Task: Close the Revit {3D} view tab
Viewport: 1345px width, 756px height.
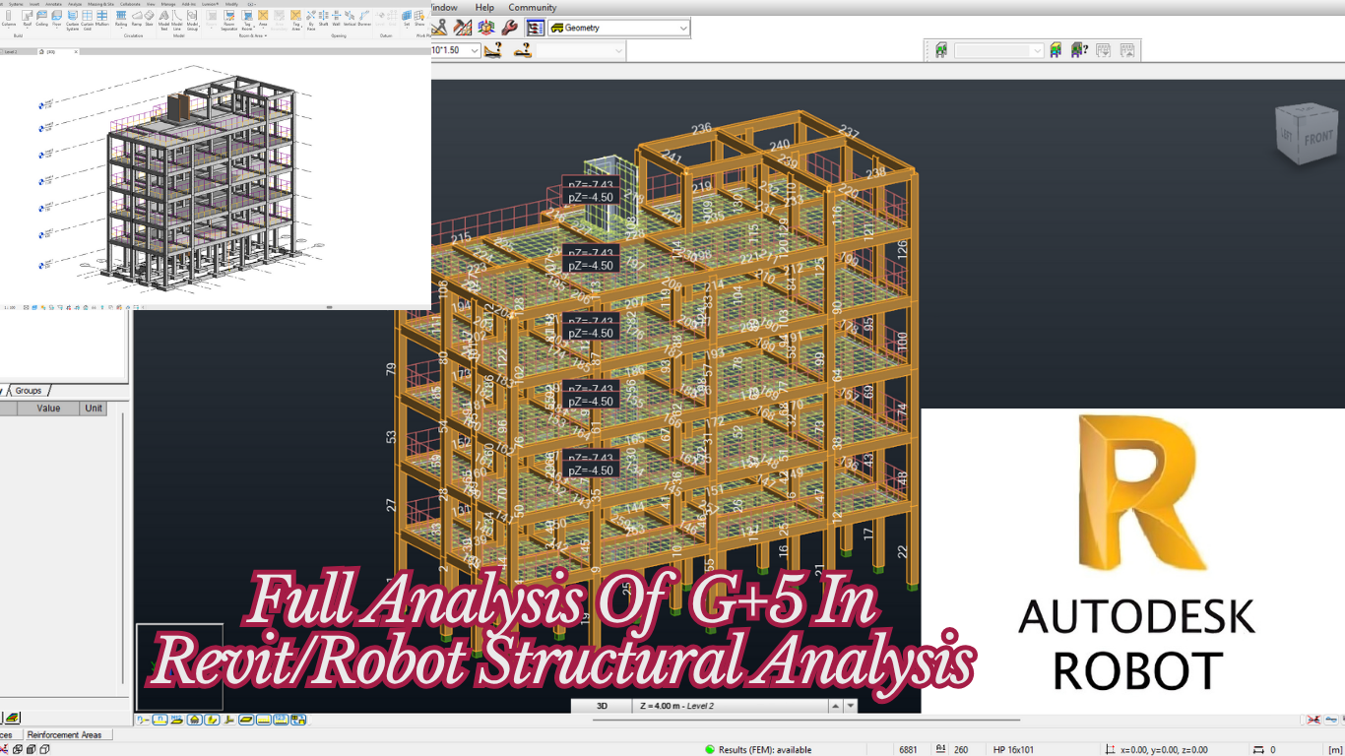Action: pos(76,51)
